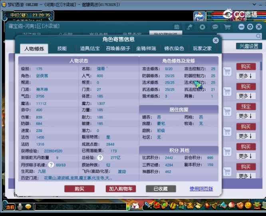Screen dimensions: 266x216
Task: Click the listing scrollbar on right edge
Action: pos(261,66)
